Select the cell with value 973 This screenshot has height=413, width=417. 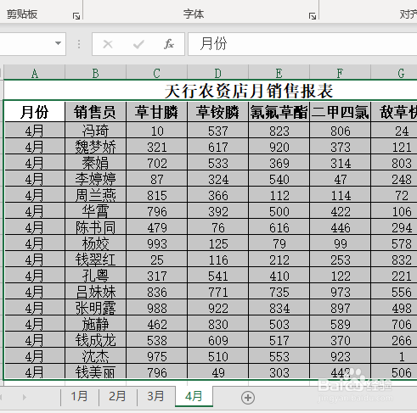[341, 292]
